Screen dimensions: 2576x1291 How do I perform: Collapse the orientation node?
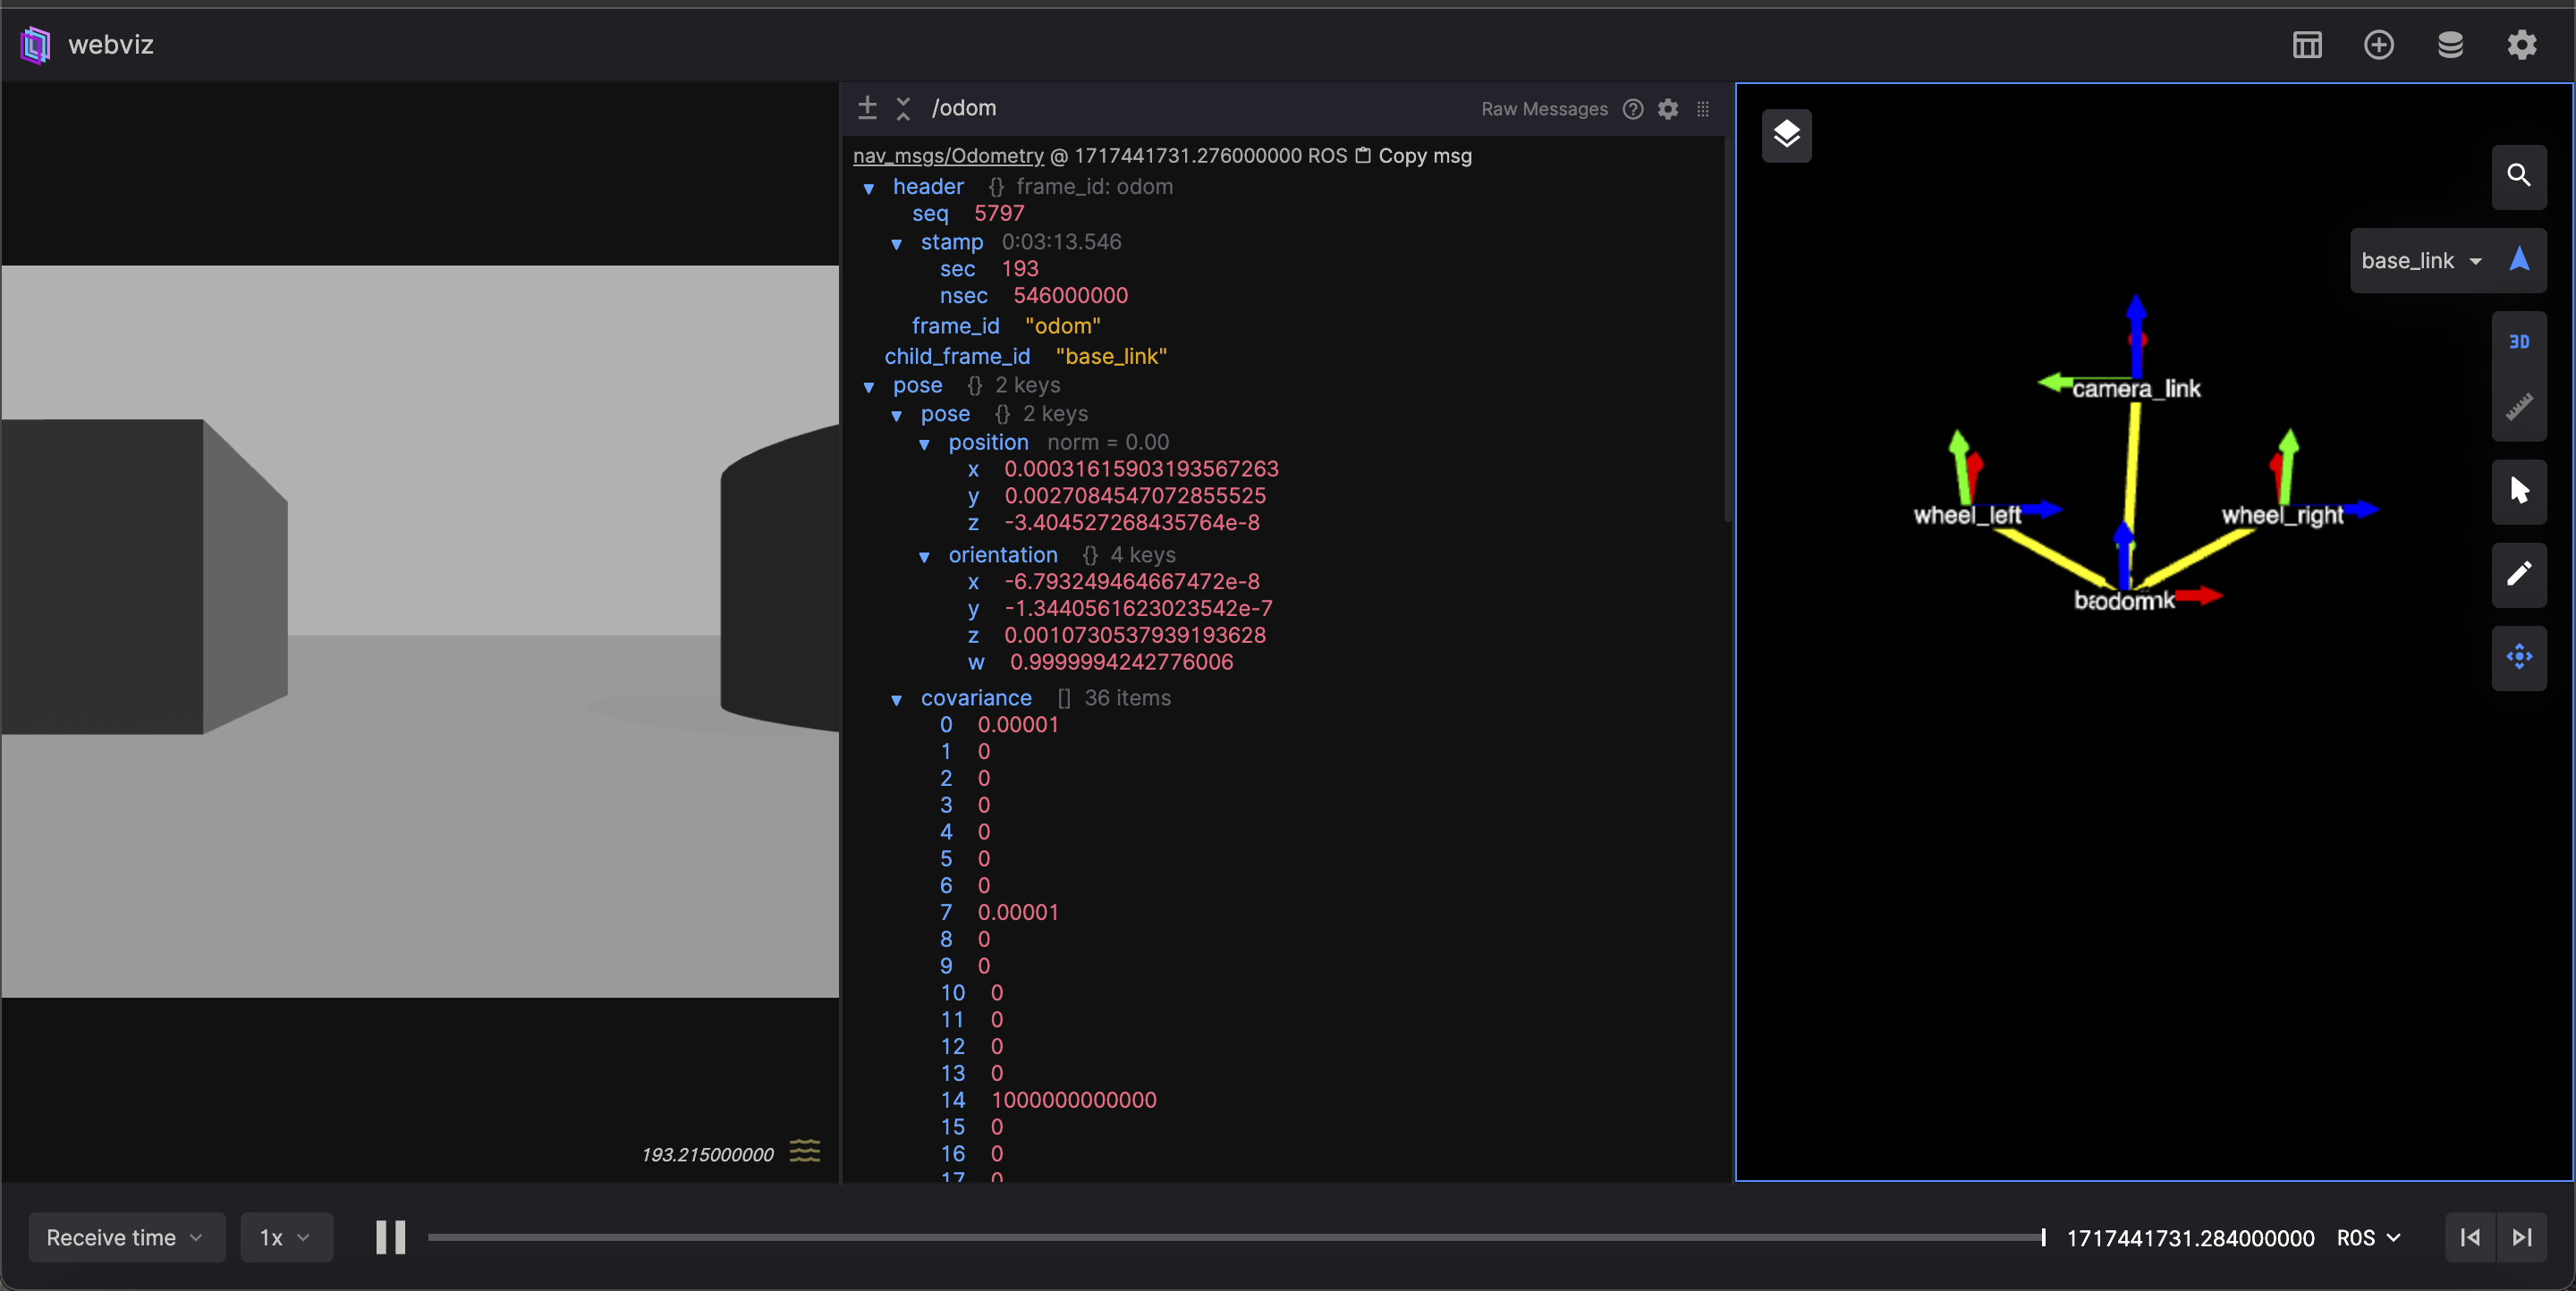924,557
